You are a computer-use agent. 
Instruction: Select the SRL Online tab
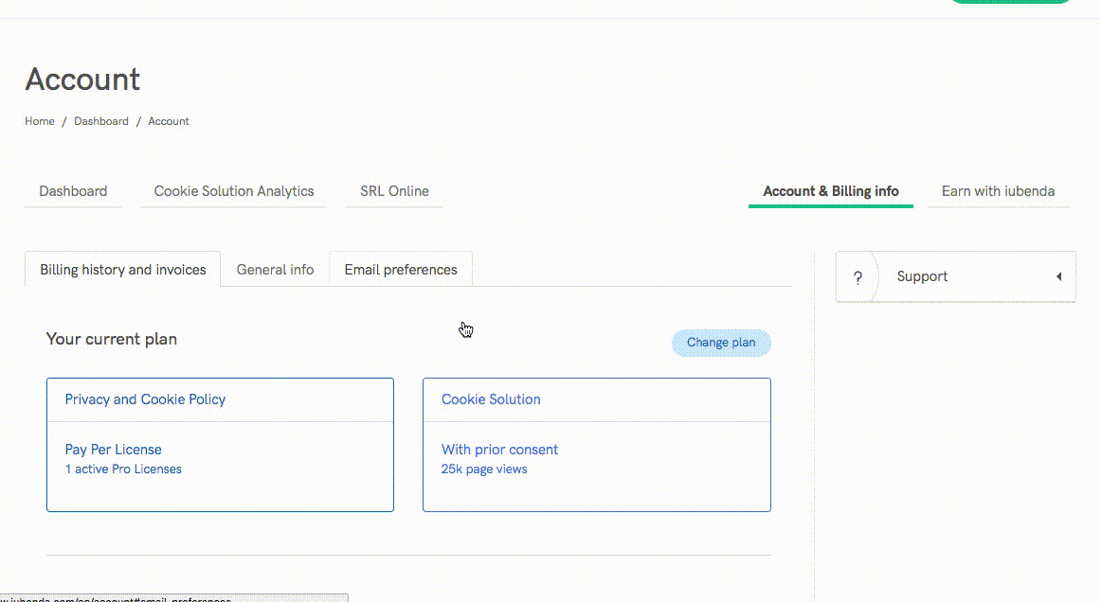point(394,191)
